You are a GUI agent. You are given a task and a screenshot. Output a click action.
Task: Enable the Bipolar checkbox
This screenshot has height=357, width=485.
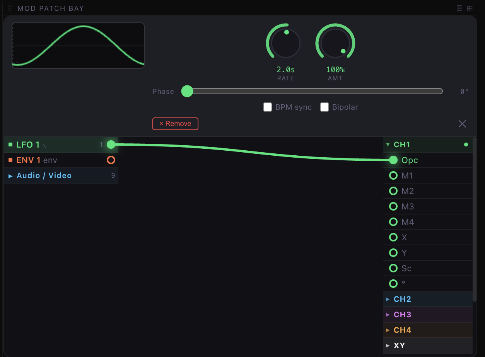[x=324, y=107]
